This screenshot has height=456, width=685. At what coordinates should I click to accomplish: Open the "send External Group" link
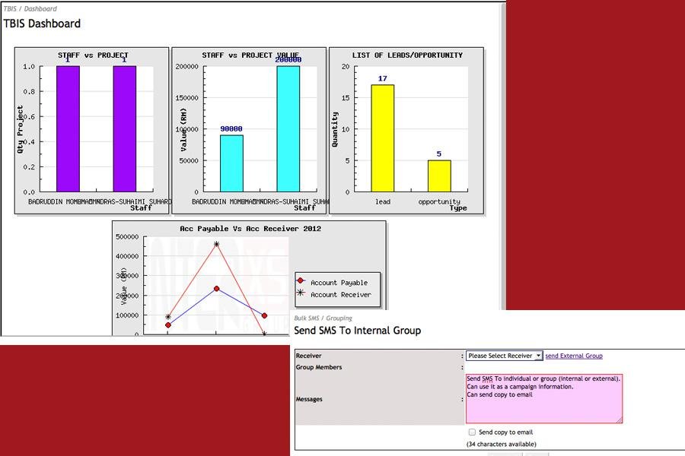(575, 356)
